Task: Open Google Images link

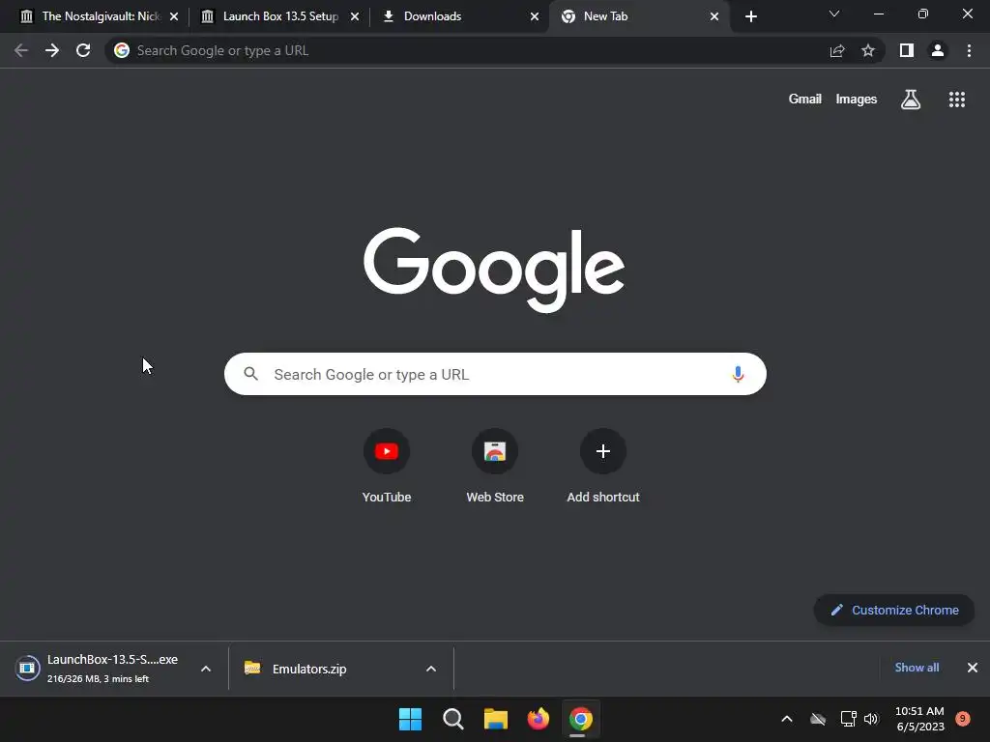Action: click(x=857, y=100)
